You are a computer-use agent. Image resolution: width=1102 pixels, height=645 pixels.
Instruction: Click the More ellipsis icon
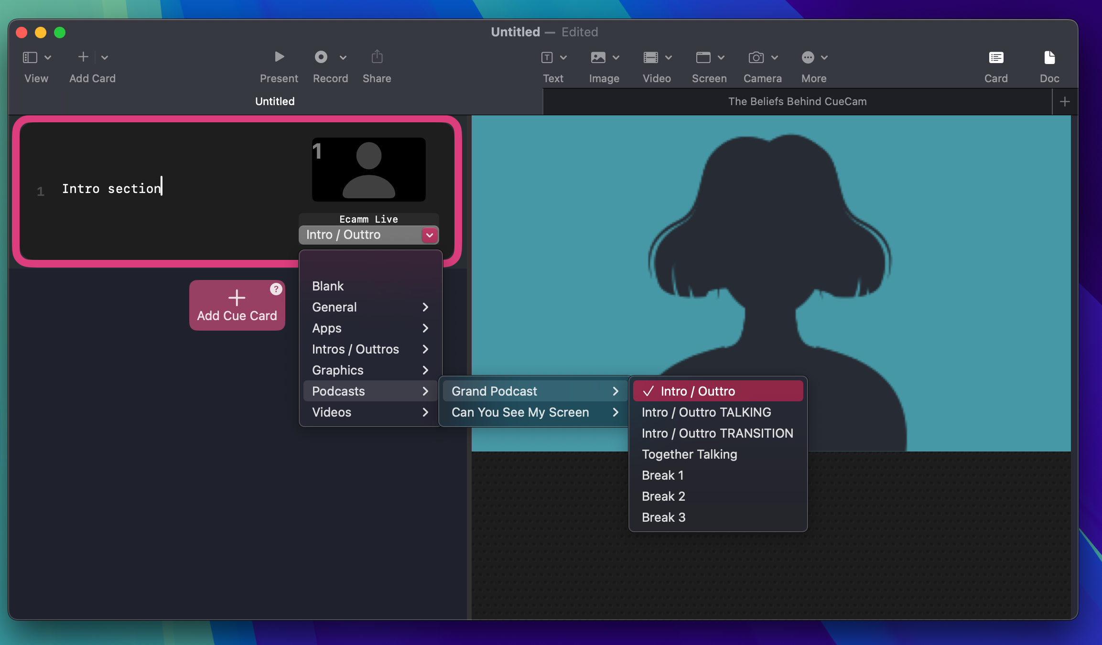(808, 58)
